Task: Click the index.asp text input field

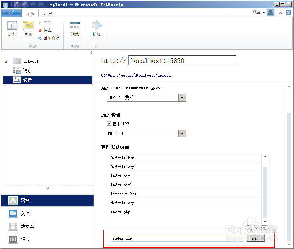Action: click(x=177, y=238)
